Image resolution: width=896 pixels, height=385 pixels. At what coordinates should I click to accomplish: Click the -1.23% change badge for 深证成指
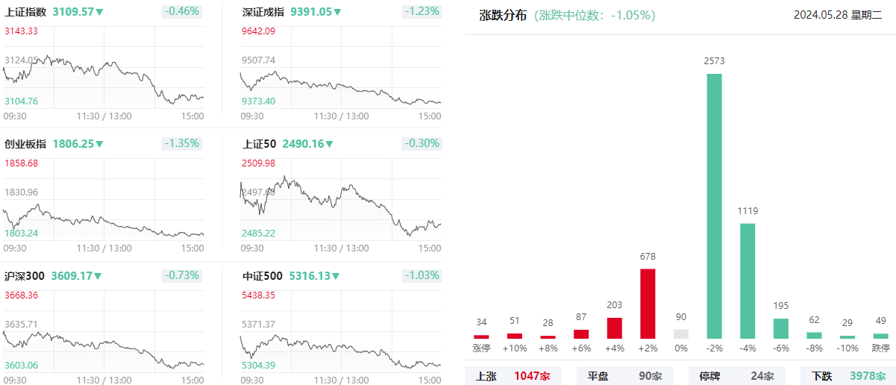point(422,11)
